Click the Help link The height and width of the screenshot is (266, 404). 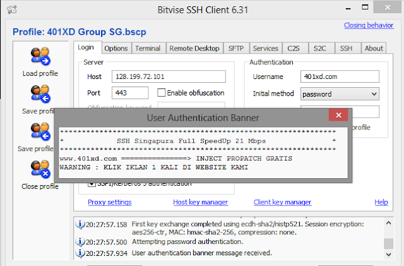tap(381, 202)
